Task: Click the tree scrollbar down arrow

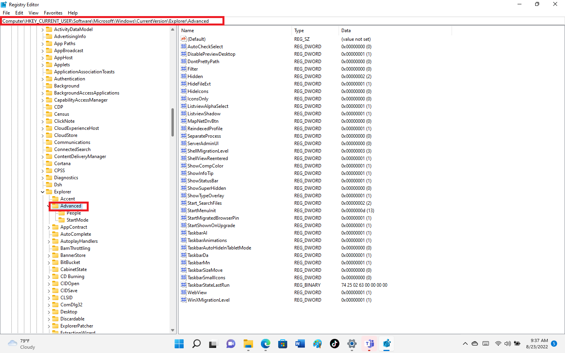Action: tap(173, 330)
